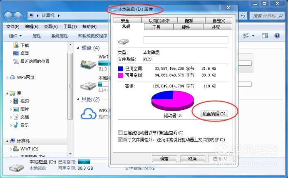The height and width of the screenshot is (178, 288).
Task: Uncheck 除了文件属性外 indexing checkbox
Action: point(120,140)
